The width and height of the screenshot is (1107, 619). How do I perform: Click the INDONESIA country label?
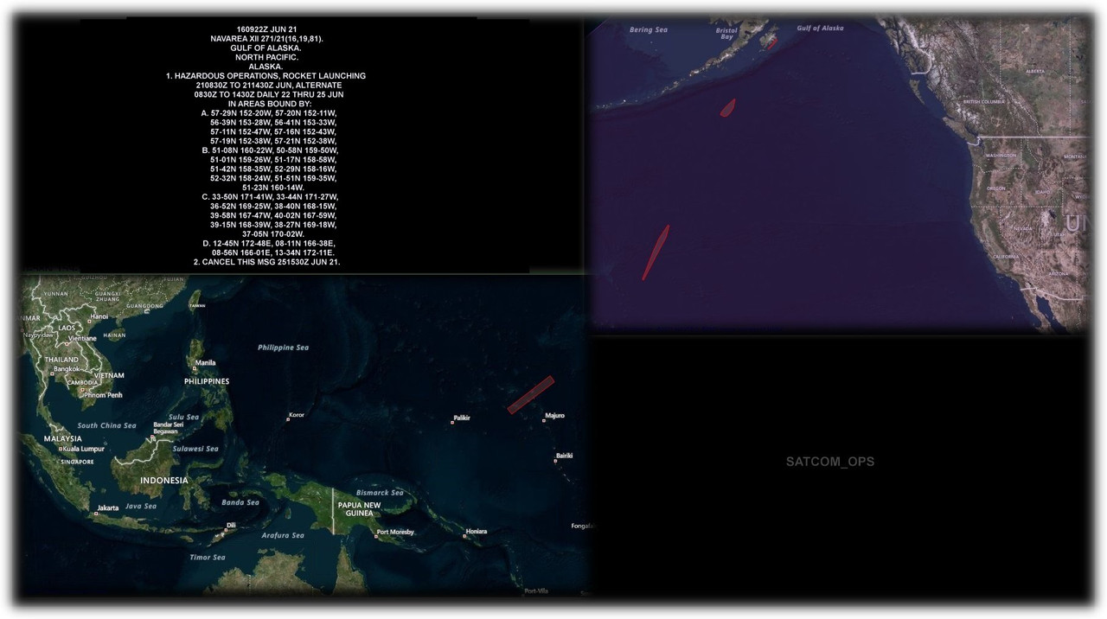pyautogui.click(x=164, y=481)
